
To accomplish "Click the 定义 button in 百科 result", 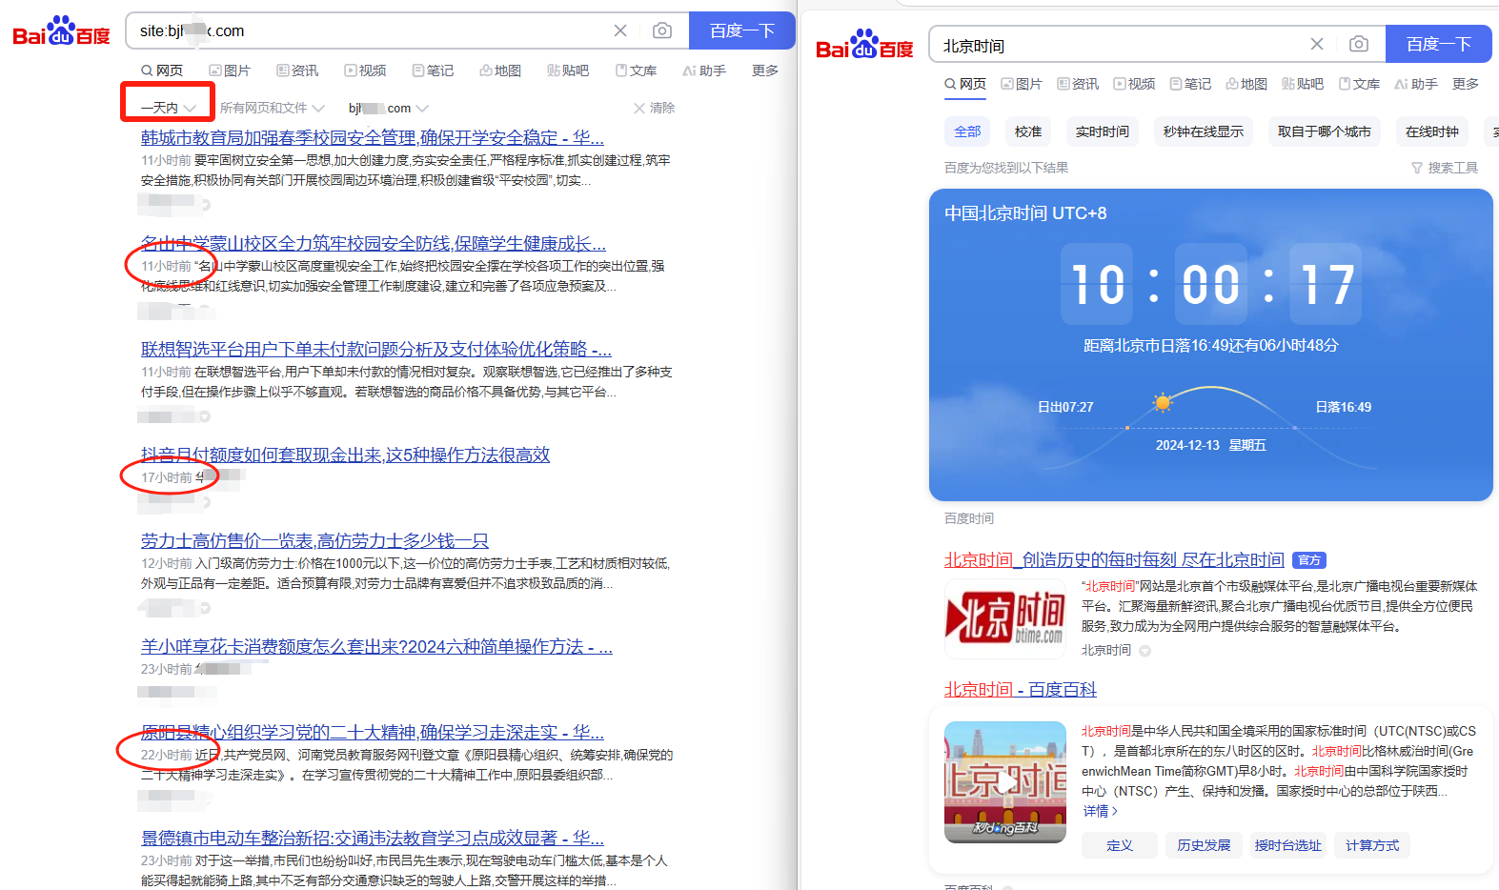I will (1120, 845).
